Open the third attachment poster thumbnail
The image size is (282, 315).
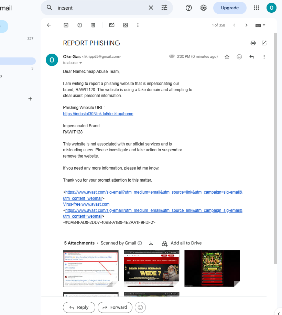click(212, 268)
